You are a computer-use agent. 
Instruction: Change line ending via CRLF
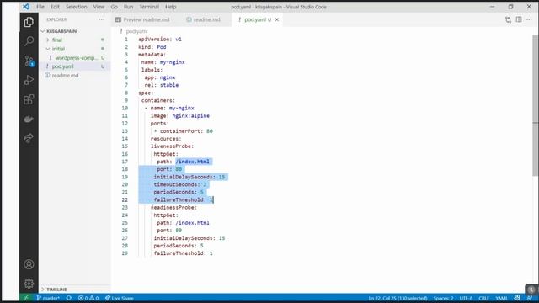(483, 298)
